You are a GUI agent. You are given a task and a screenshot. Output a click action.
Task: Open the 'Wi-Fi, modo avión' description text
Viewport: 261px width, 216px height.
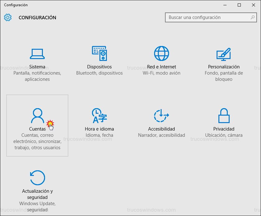coord(162,73)
